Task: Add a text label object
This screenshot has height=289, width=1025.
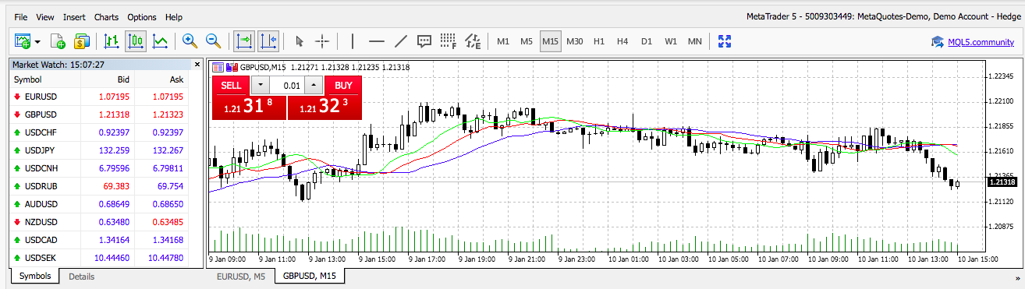Action: click(x=424, y=41)
